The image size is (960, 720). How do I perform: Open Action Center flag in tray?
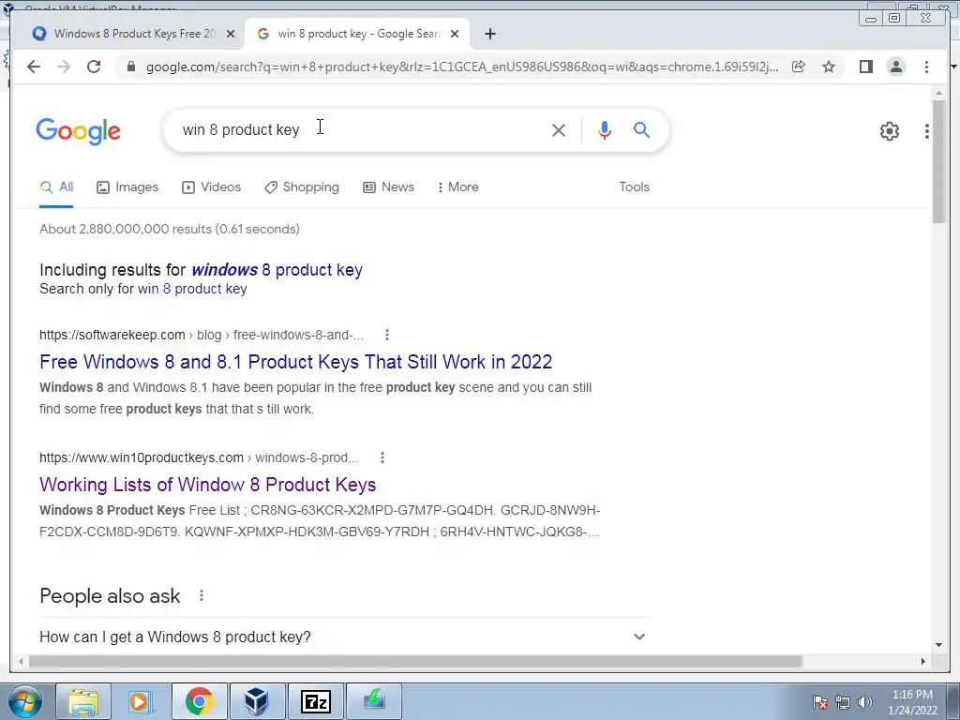[820, 702]
